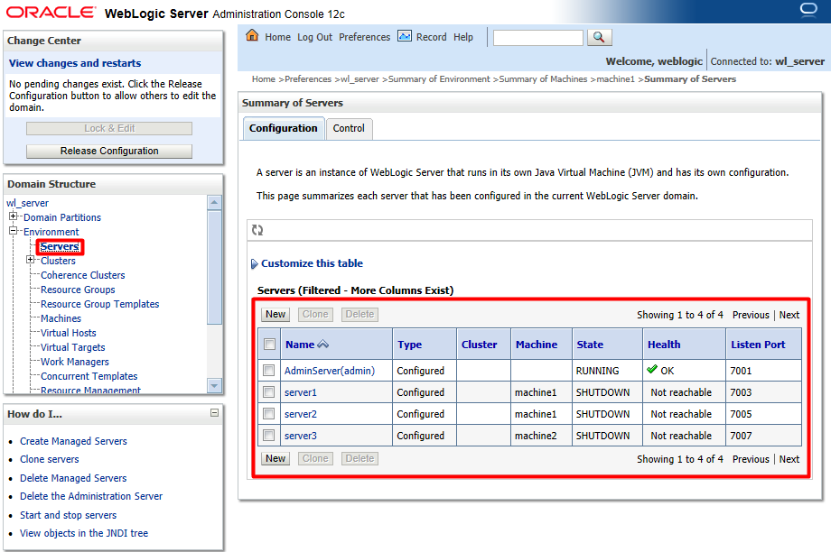Sort by the State column header
The height and width of the screenshot is (552, 831).
590,345
